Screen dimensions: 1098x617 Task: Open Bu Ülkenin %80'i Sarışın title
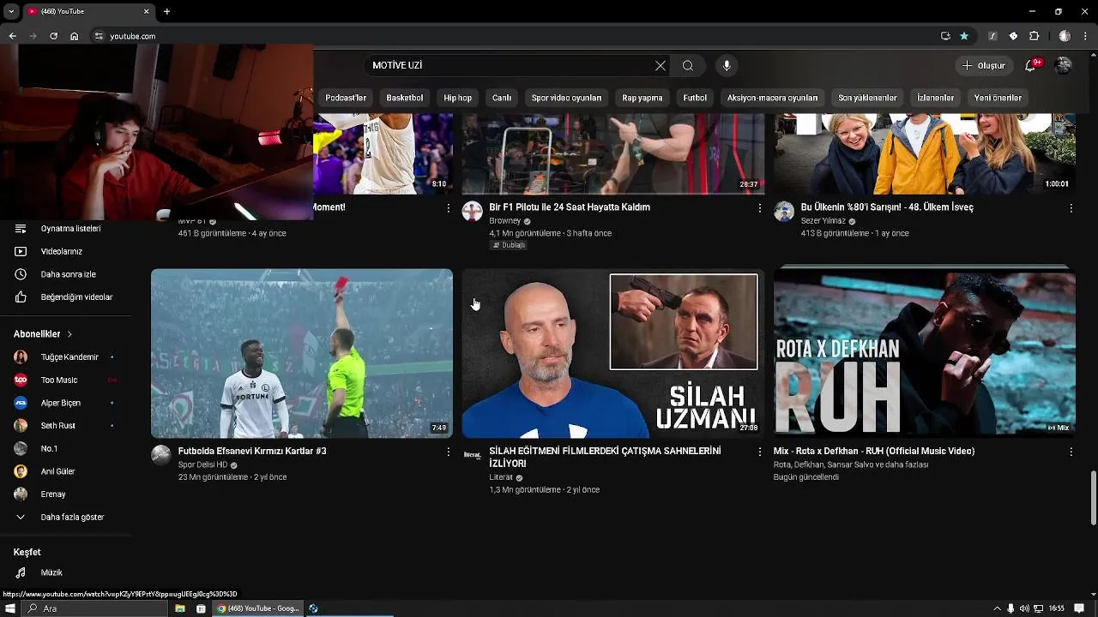(887, 207)
